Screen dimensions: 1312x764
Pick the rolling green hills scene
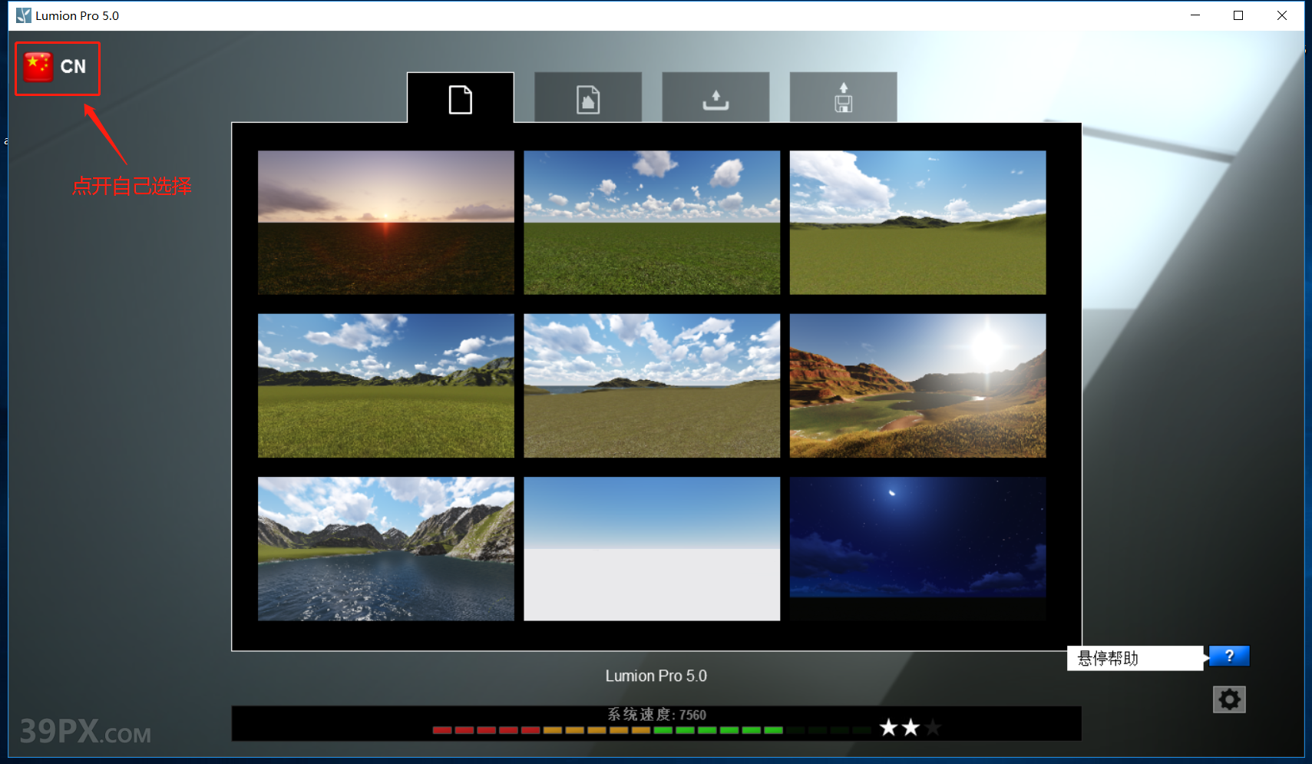pos(917,223)
